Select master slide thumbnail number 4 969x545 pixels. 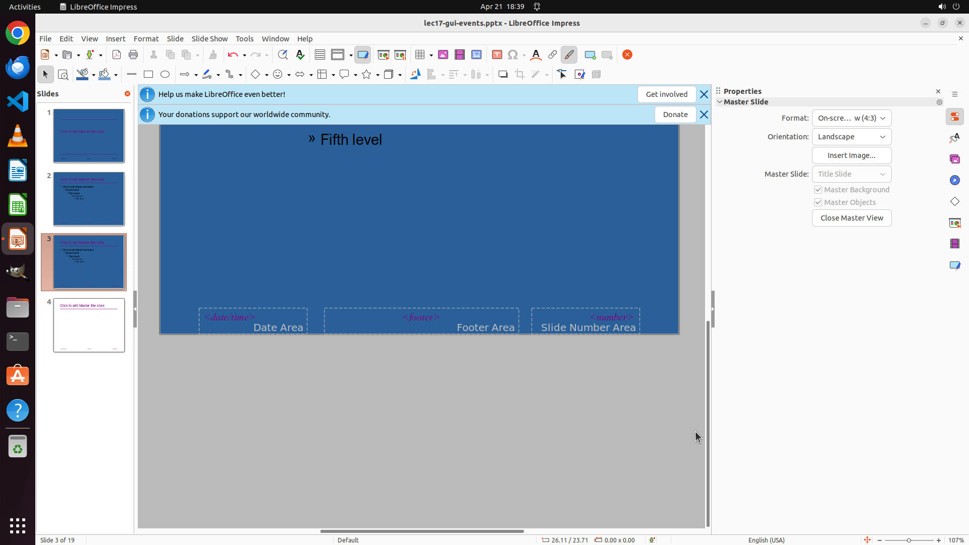[x=89, y=325]
